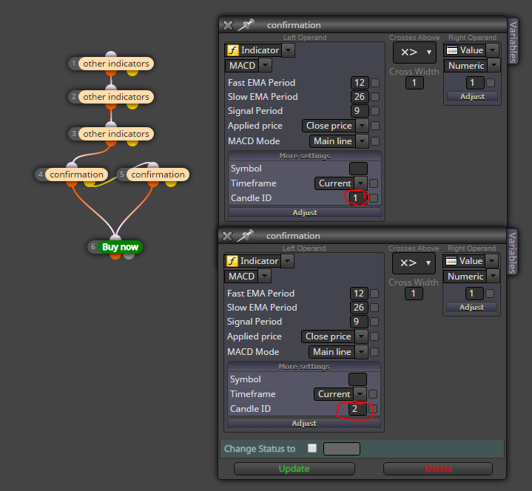Open Applied price dropdown in upper panel
Image resolution: width=532 pixels, height=491 pixels.
point(363,126)
